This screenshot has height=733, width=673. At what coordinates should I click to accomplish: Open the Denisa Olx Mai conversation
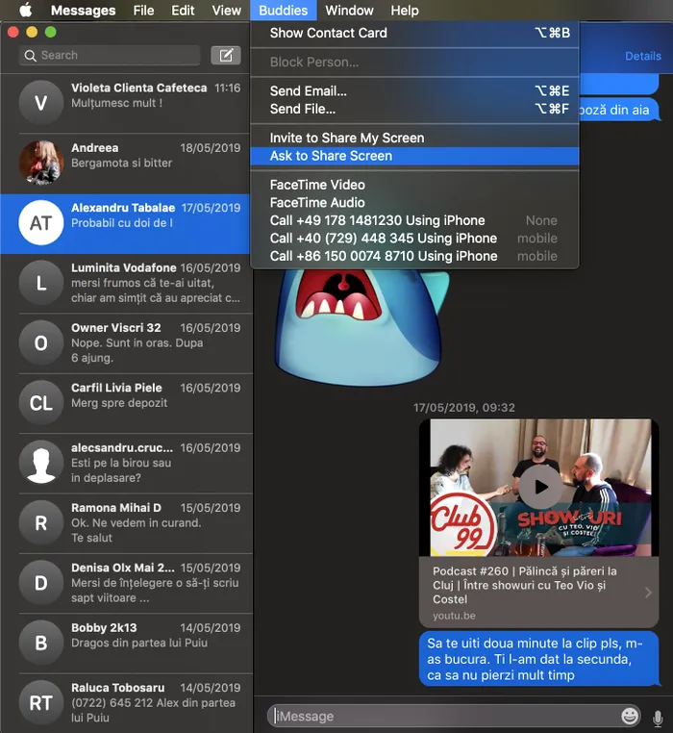126,583
